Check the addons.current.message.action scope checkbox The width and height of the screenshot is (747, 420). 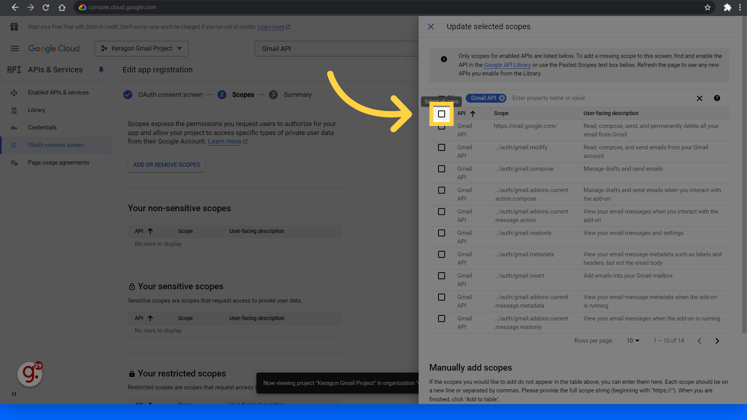pos(442,212)
